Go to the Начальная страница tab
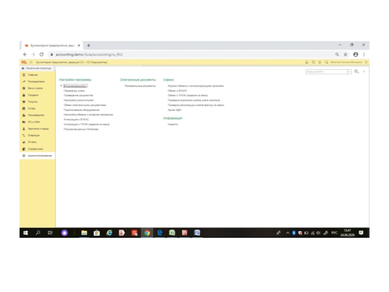The width and height of the screenshot is (389, 292). (38, 68)
